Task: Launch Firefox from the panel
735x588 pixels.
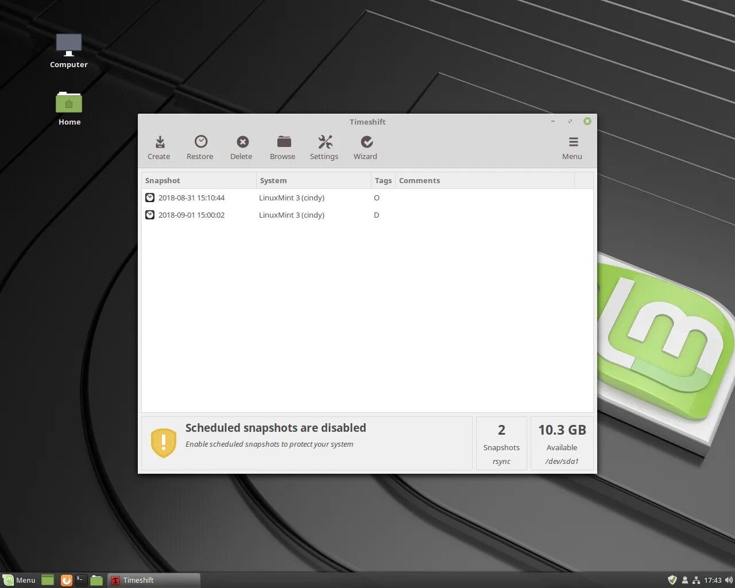Action: (x=67, y=580)
